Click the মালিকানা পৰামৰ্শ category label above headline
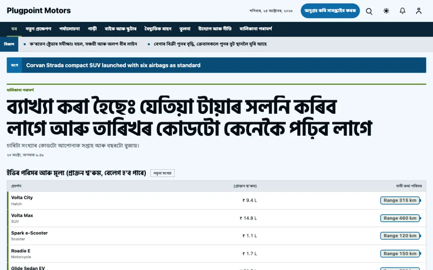The height and width of the screenshot is (270, 433). [20, 90]
